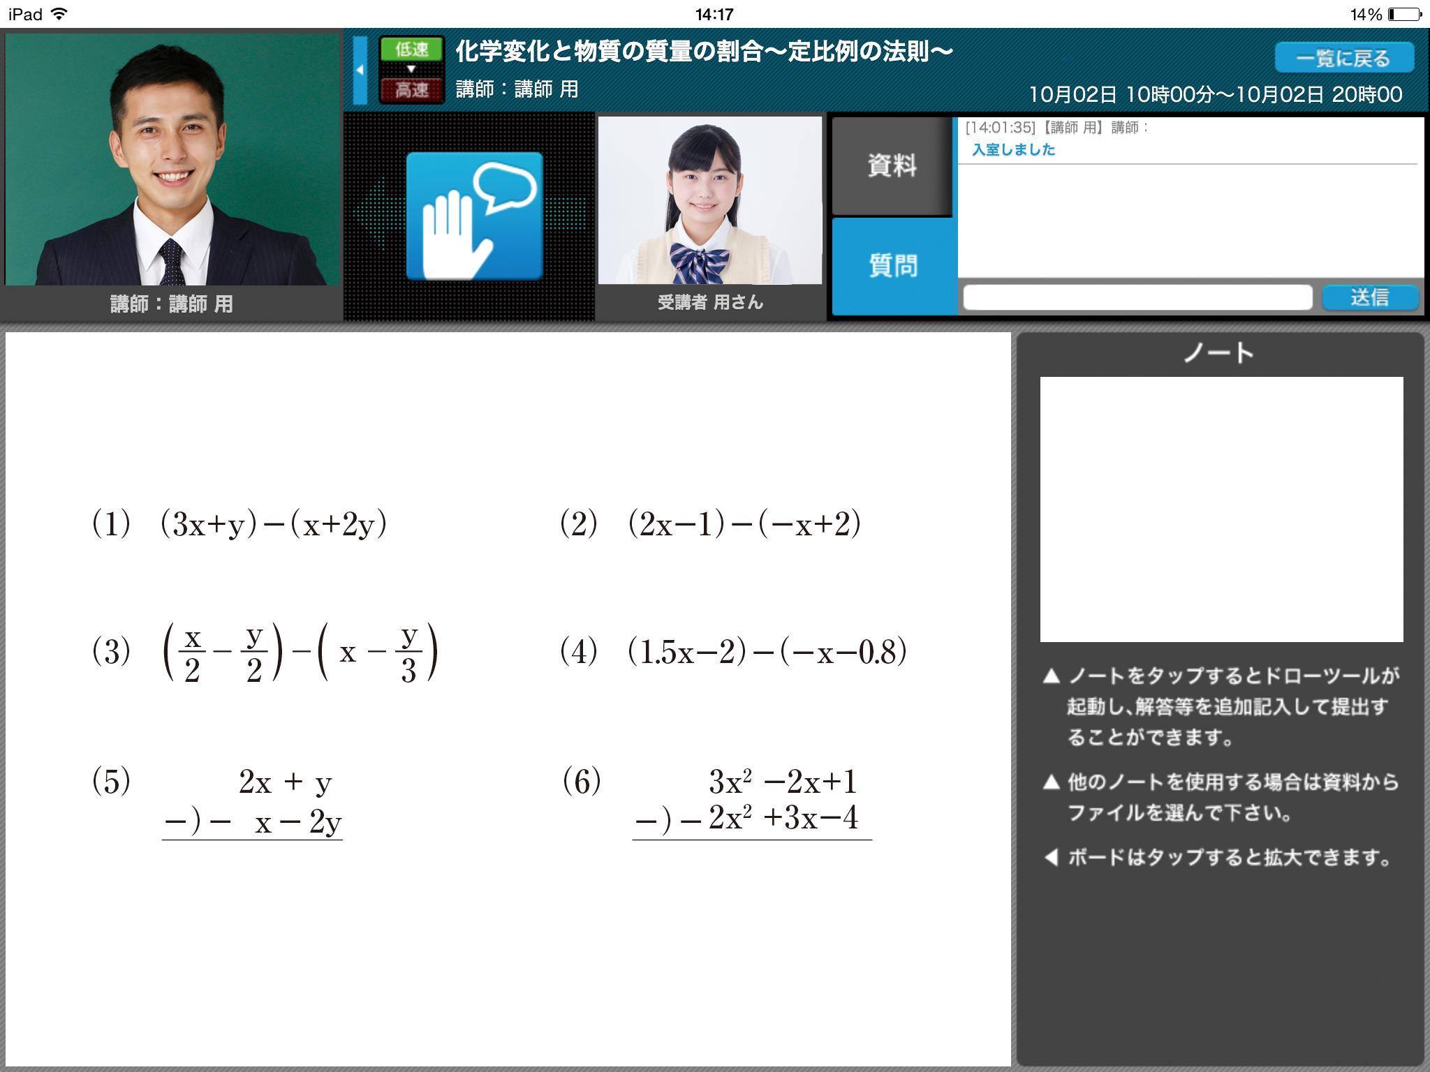The width and height of the screenshot is (1430, 1072).
Task: Tap the blank note canvas area
Action: point(1221,509)
